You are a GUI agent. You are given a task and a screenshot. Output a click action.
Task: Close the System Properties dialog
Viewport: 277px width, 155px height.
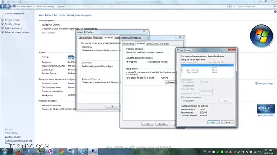(x=144, y=31)
